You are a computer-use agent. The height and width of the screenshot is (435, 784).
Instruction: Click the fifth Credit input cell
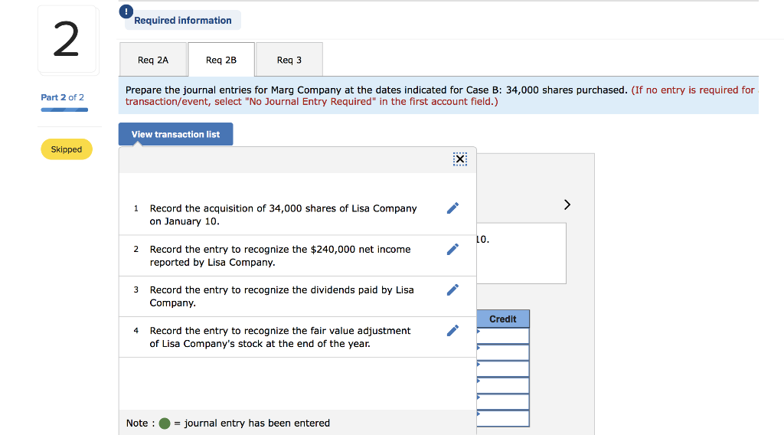[503, 401]
